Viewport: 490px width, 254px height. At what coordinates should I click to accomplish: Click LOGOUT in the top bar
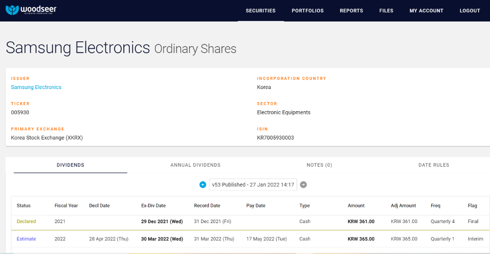pos(470,11)
